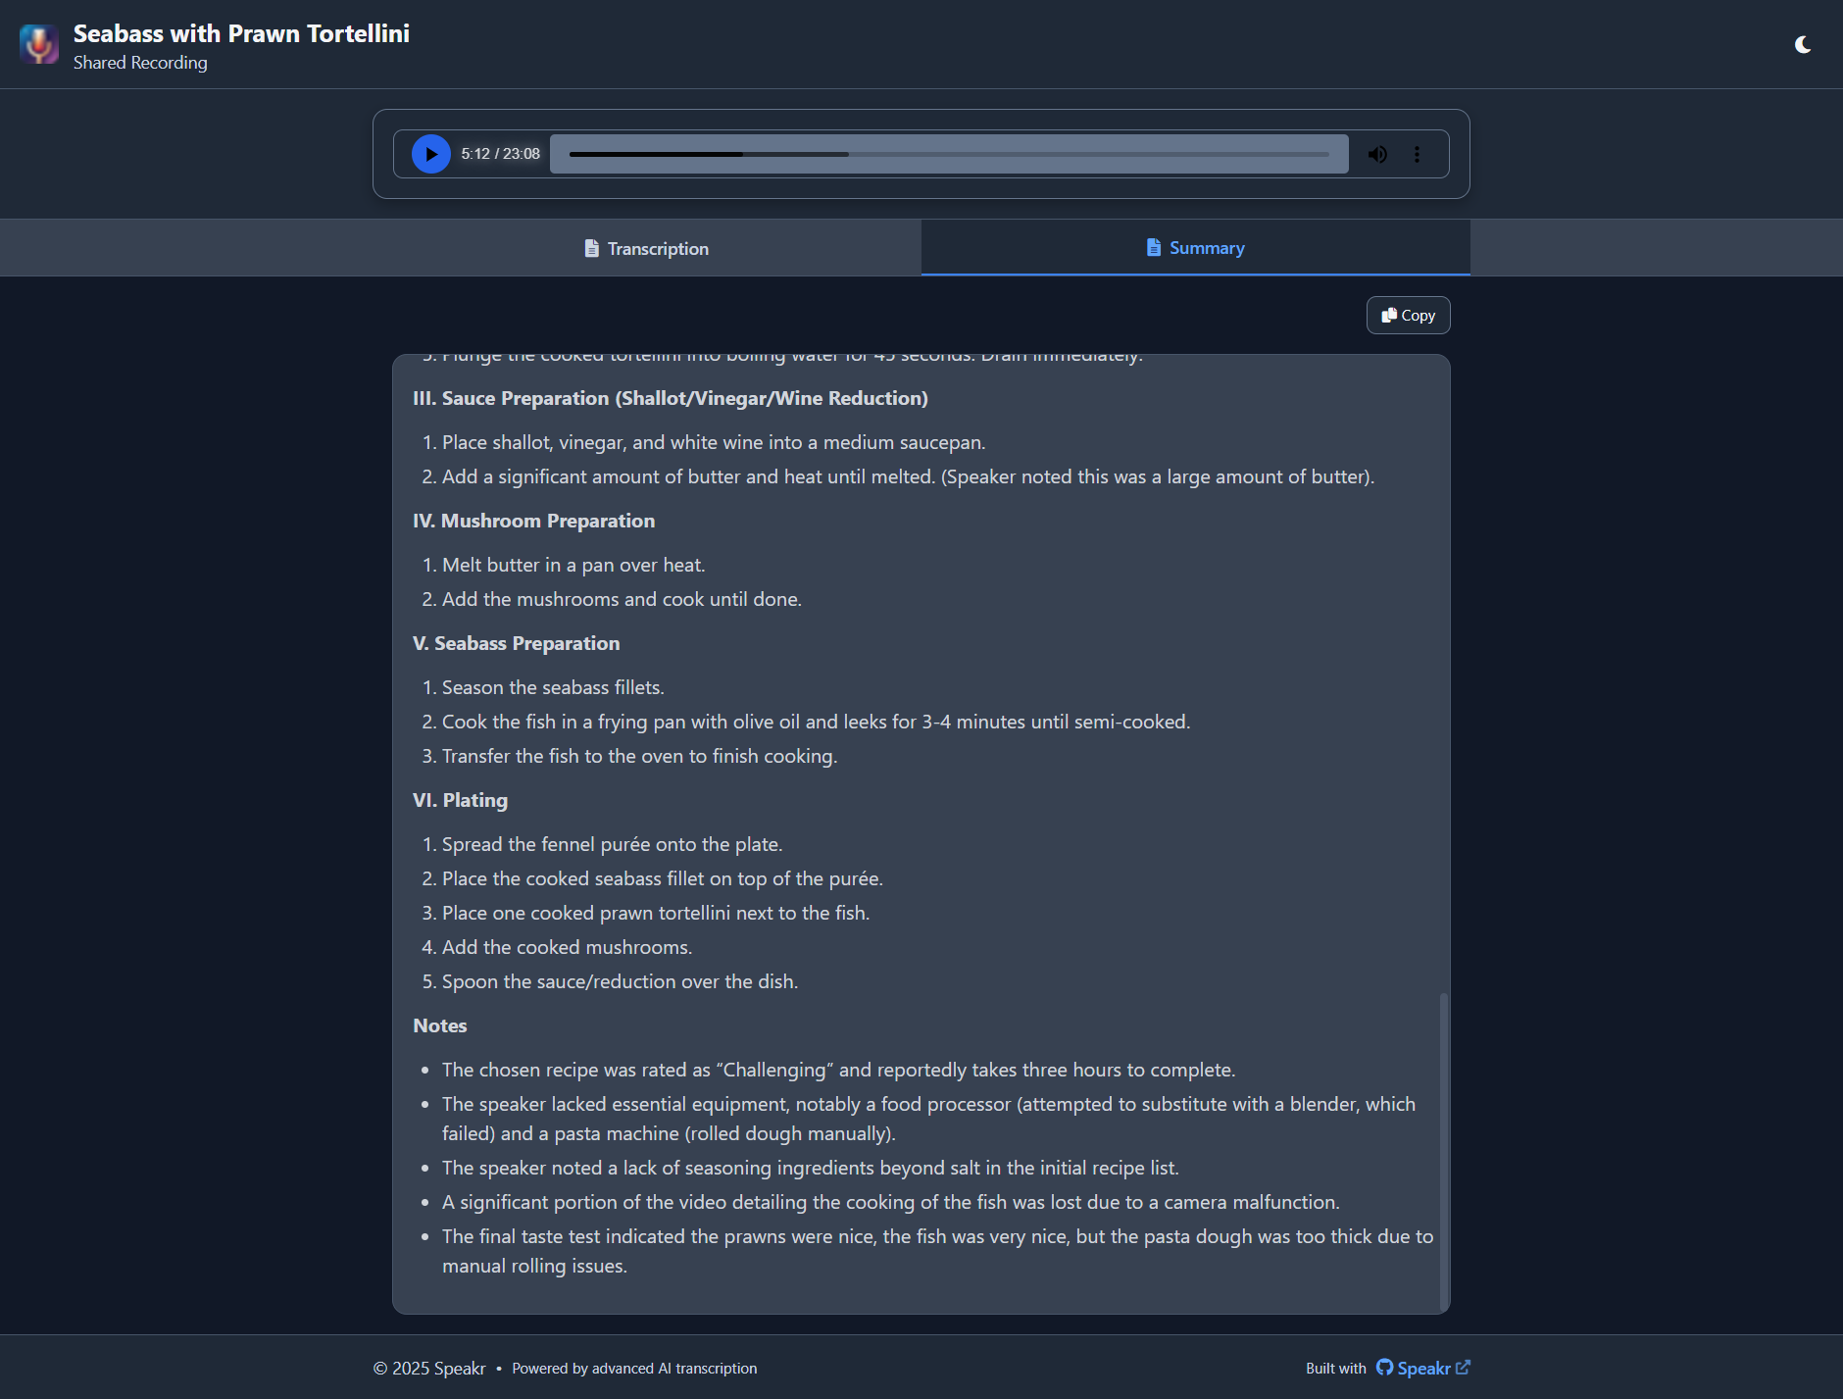Click the Speakr microphone logo
This screenshot has height=1399, width=1843.
[x=39, y=45]
